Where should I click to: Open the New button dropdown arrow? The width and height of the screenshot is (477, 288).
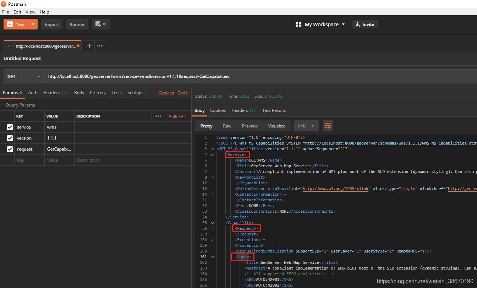(x=33, y=25)
